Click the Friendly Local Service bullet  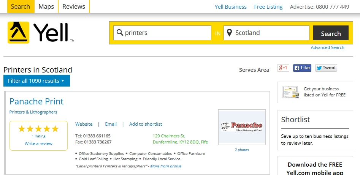(162, 159)
